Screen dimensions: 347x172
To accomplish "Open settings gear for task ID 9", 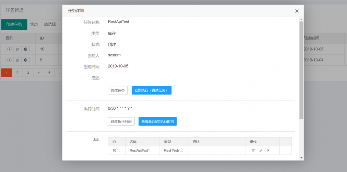I will [25, 60].
